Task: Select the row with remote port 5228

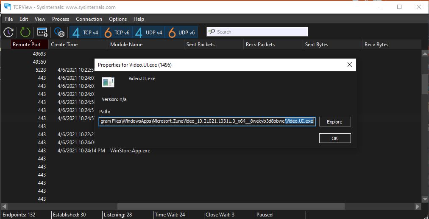Action: (x=211, y=70)
